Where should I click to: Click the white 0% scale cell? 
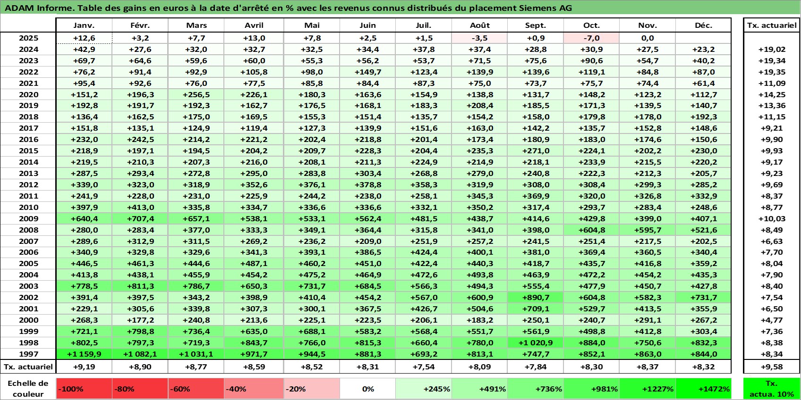point(368,389)
